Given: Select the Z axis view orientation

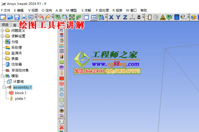Looking at the screenshot, I should click(125, 17).
